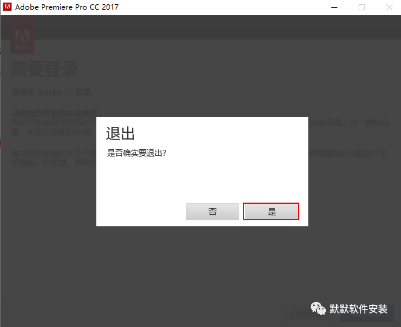The width and height of the screenshot is (401, 327).
Task: Minimize the Premiere Pro installer window
Action: (x=334, y=7)
